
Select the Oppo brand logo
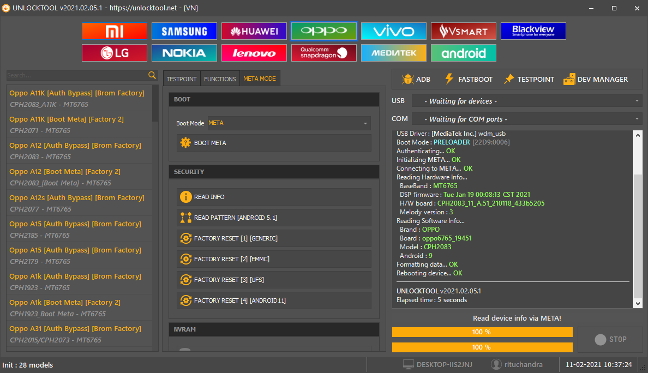[x=324, y=31]
